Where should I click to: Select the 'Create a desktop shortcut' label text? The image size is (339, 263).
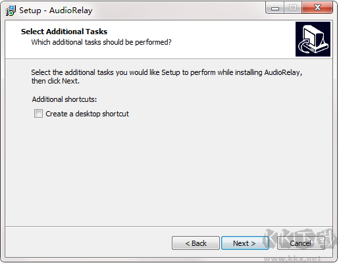pos(87,114)
